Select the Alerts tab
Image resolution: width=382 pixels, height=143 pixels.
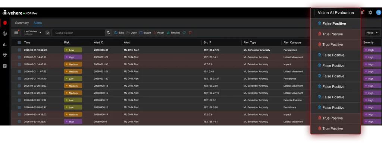pyautogui.click(x=38, y=23)
